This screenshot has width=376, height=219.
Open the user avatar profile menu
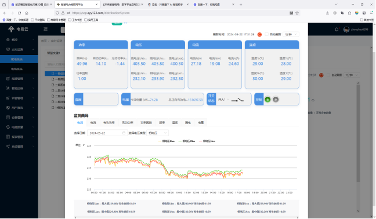click(x=346, y=30)
